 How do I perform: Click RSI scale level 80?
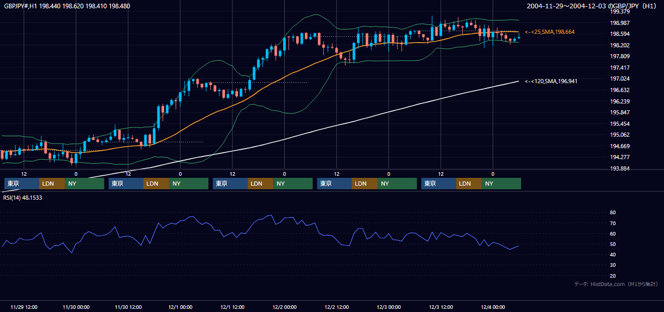[x=613, y=213]
